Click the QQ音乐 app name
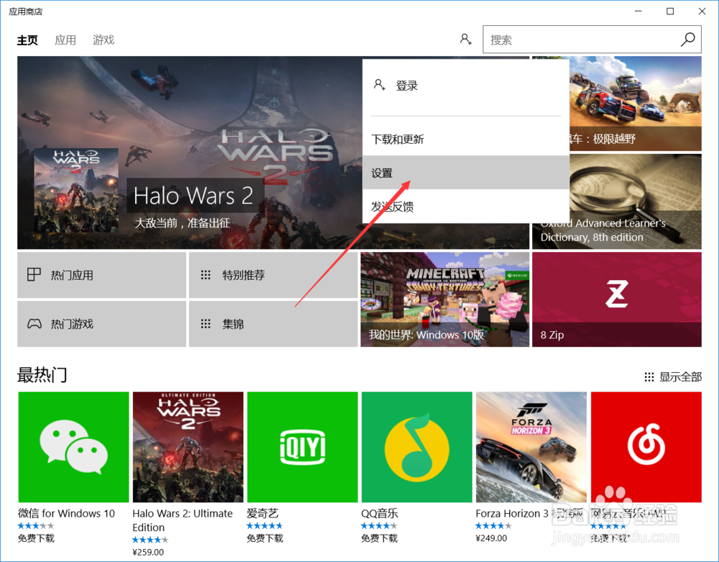Viewport: 719px width, 562px height. point(379,513)
